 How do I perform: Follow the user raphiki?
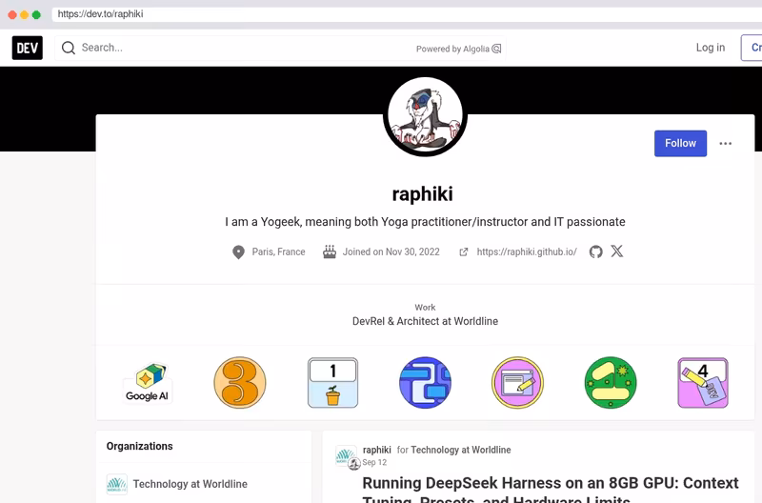click(680, 143)
